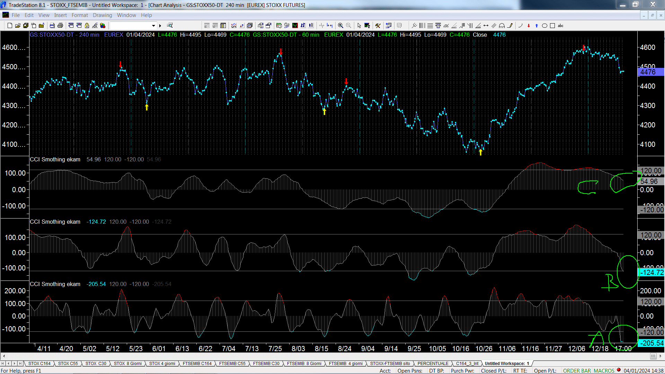Select the parallel lines channel tool

(x=494, y=25)
